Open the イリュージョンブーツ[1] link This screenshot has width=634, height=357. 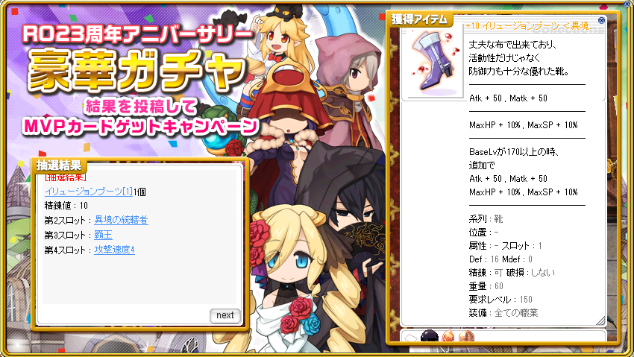pyautogui.click(x=89, y=192)
